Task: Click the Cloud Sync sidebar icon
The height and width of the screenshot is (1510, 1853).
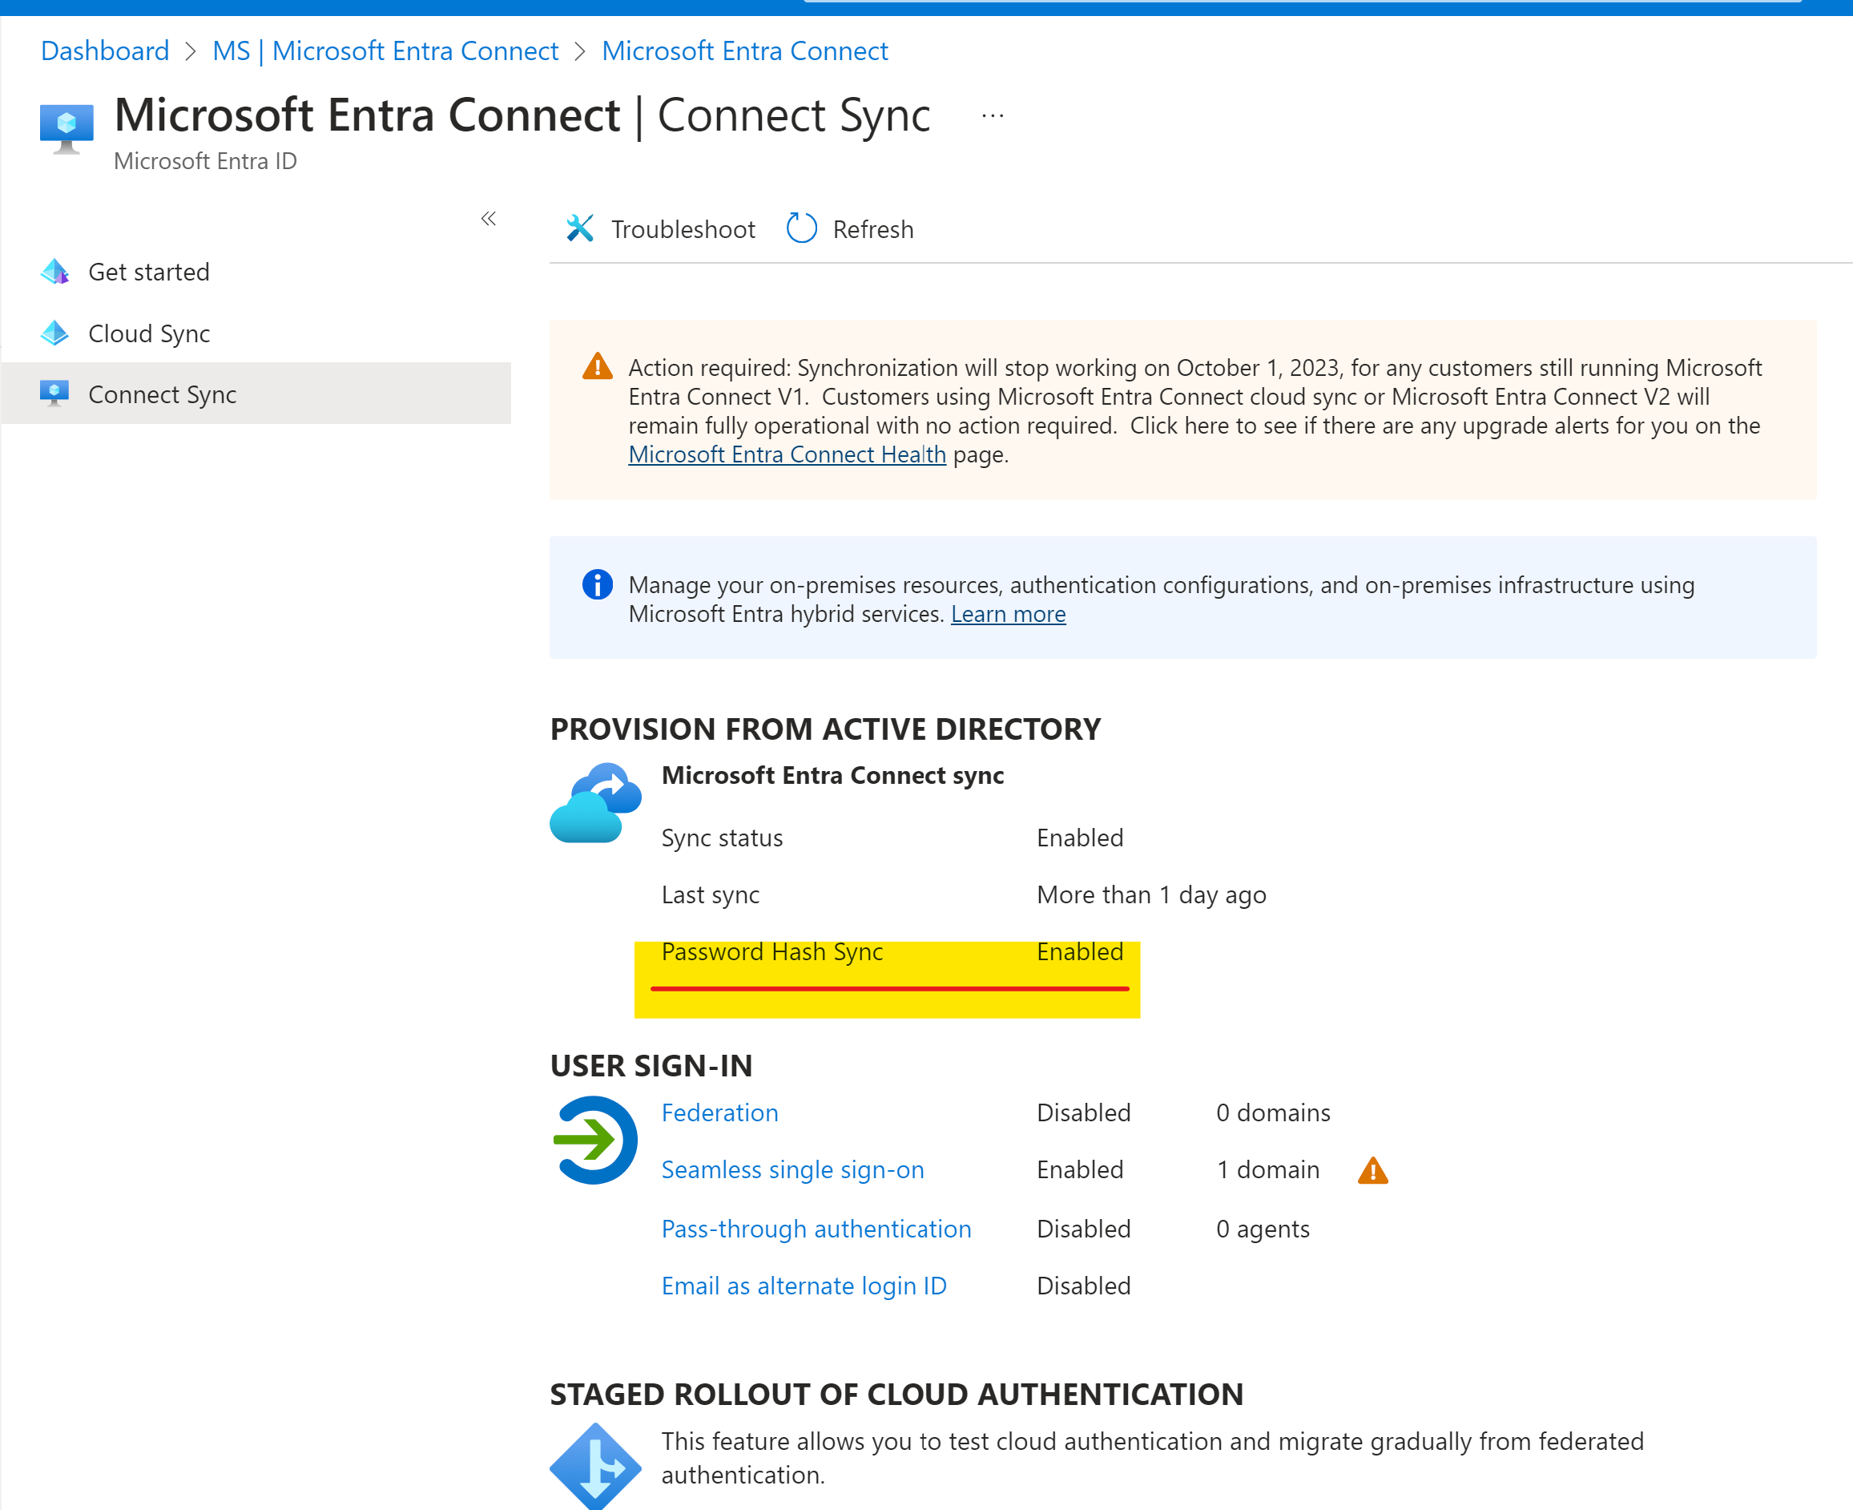Action: coord(54,333)
